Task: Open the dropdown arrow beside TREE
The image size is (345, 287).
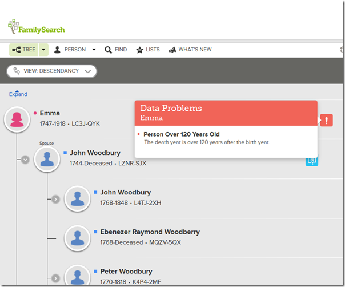Action: point(43,50)
